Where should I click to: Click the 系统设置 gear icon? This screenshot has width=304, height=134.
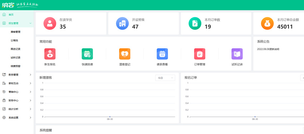[4, 118]
